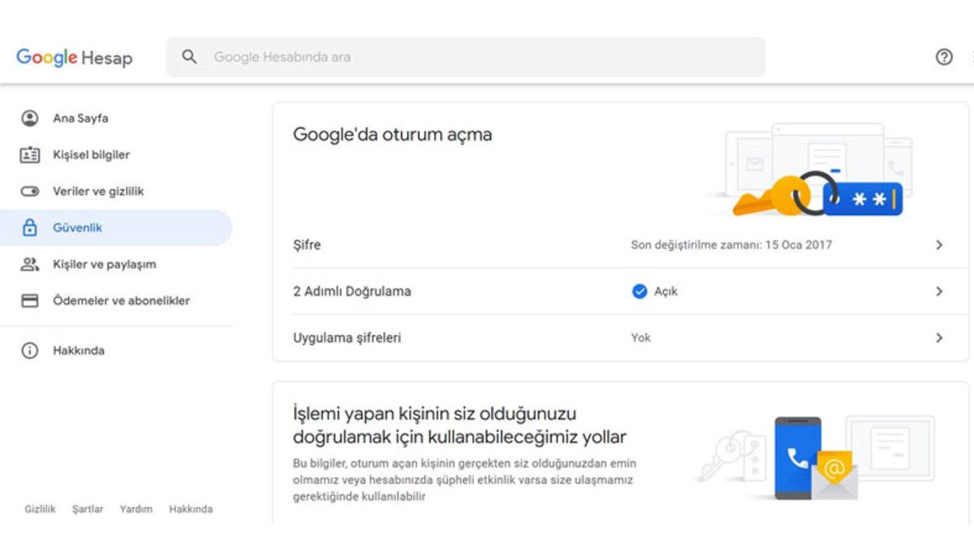Expand the 2 Adımlı Doğrulama chevron
Screen dimensions: 974x548
[939, 291]
